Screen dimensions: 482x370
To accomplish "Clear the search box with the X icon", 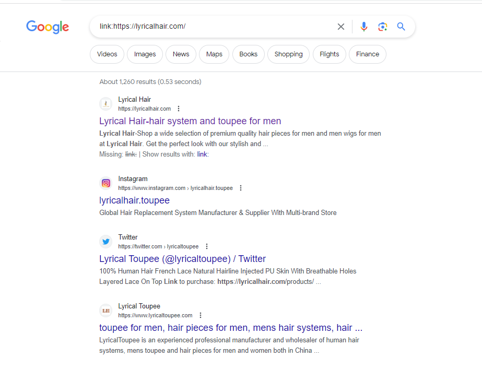I will coord(340,27).
